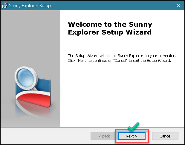Click the installer icon in the title bar
Screen dimensions: 185x145
[x=4, y=5]
